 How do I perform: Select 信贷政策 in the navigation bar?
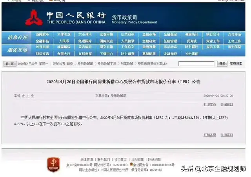click(127, 34)
